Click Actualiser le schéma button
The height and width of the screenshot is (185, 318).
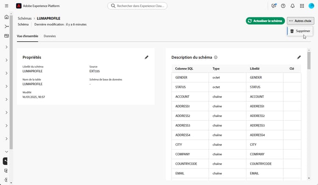[x=265, y=21]
